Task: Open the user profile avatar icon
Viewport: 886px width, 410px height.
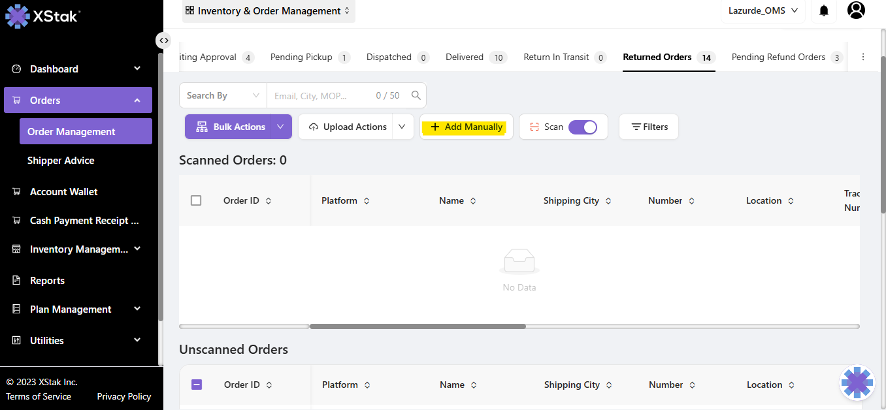Action: [856, 10]
